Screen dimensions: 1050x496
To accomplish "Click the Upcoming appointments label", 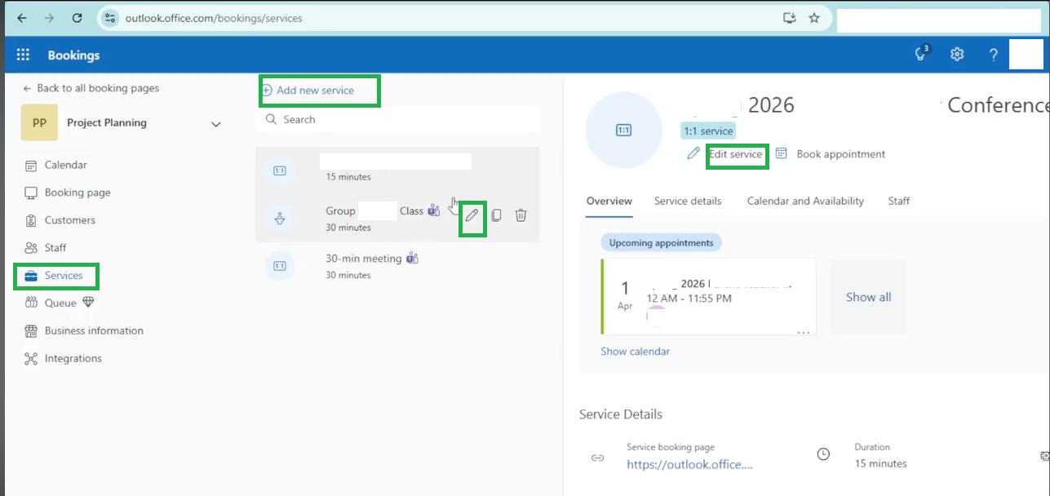I will (x=661, y=242).
